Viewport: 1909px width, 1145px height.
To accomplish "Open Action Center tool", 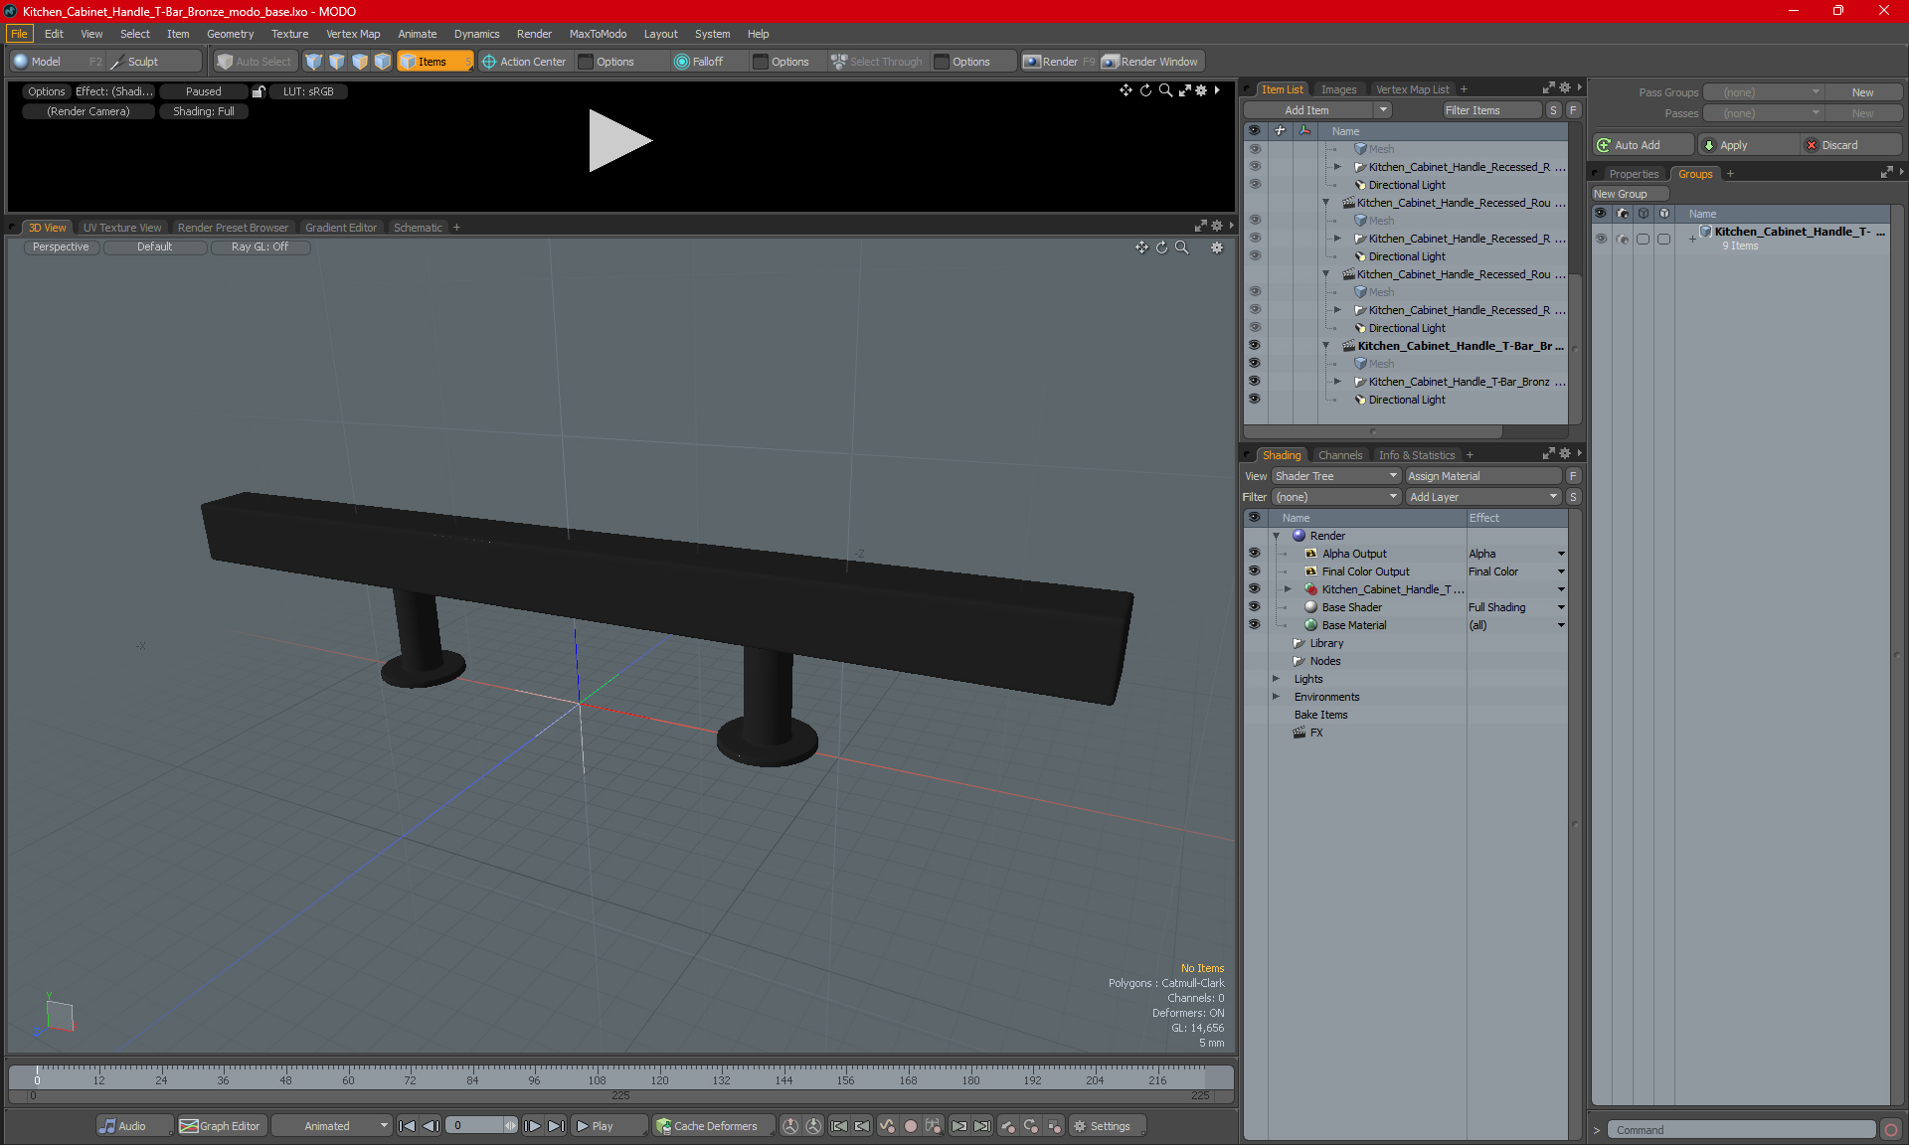I will pyautogui.click(x=525, y=62).
